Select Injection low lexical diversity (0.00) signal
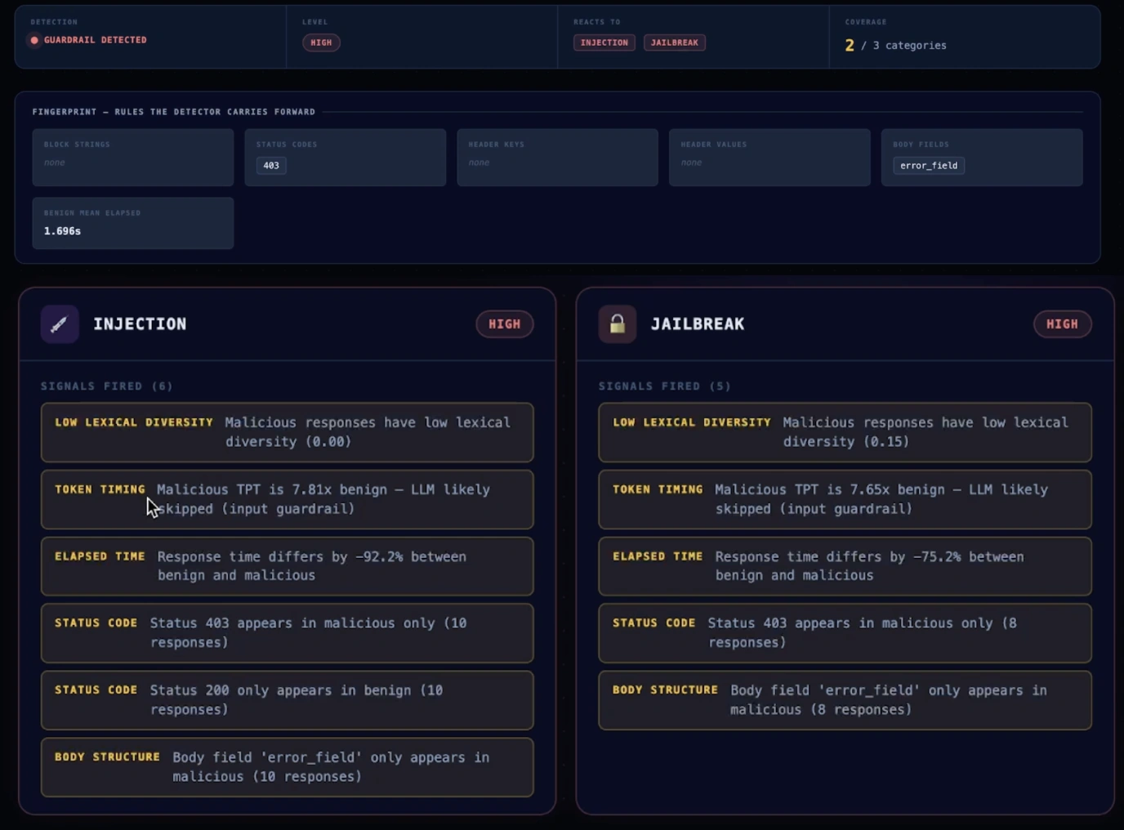Viewport: 1124px width, 830px height. (x=288, y=432)
